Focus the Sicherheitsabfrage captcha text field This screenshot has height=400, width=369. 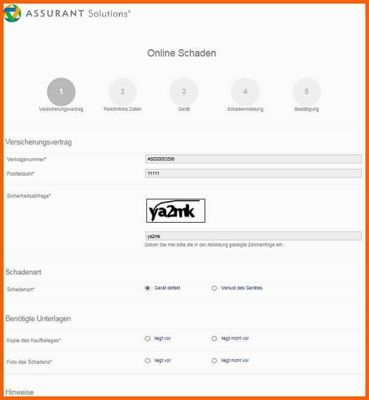tap(253, 236)
